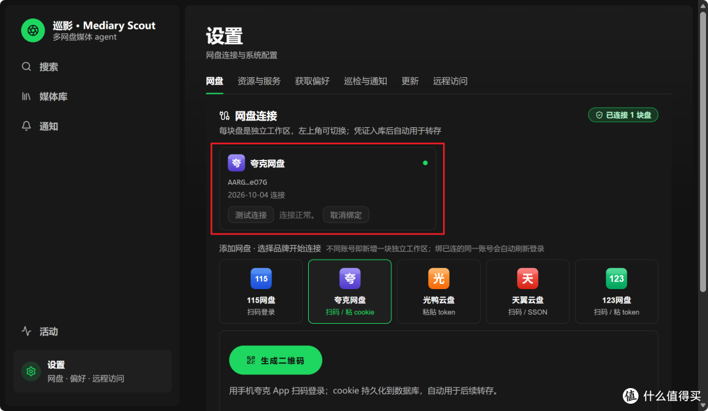This screenshot has height=411, width=708.
Task: Click the blue 115 netdisk icon
Action: (x=261, y=278)
